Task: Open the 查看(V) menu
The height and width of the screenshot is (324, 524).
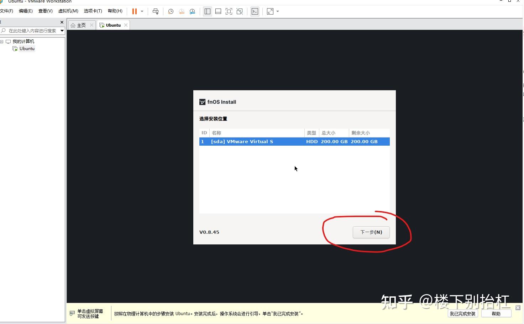Action: [x=46, y=11]
